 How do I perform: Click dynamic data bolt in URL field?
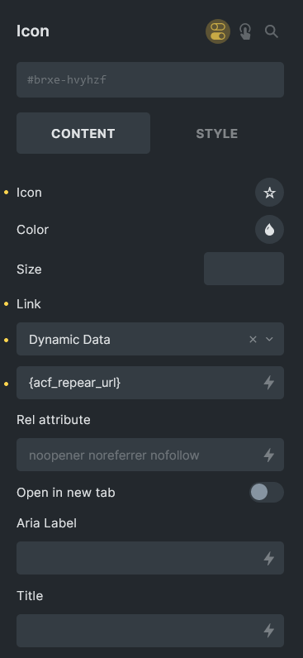click(268, 383)
